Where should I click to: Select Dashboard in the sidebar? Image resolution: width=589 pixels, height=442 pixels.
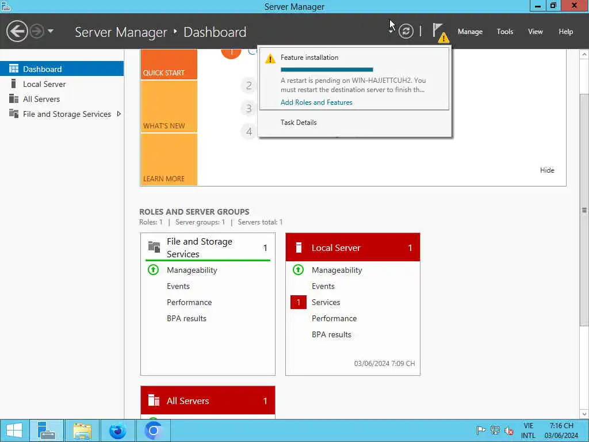(62, 69)
